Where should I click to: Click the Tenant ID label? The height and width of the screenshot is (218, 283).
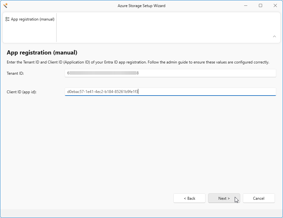click(15, 73)
